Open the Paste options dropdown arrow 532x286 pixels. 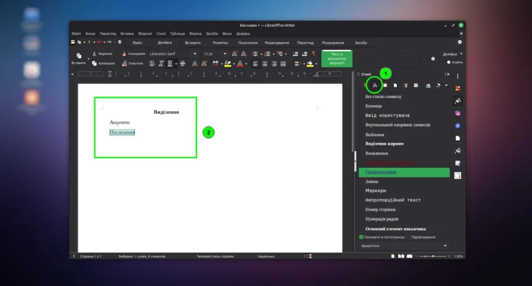click(x=88, y=59)
